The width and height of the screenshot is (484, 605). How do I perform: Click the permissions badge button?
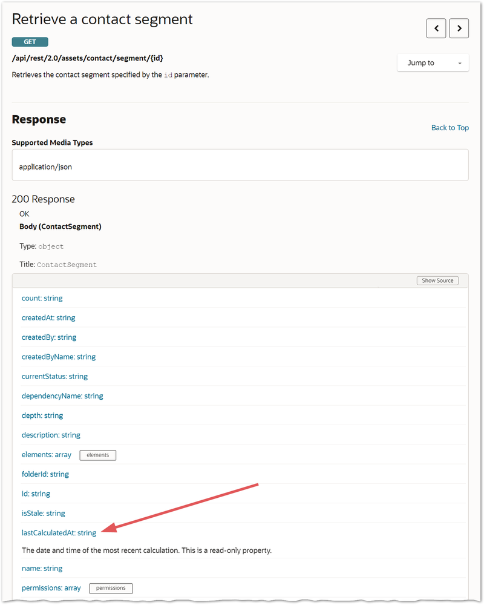[x=111, y=588]
